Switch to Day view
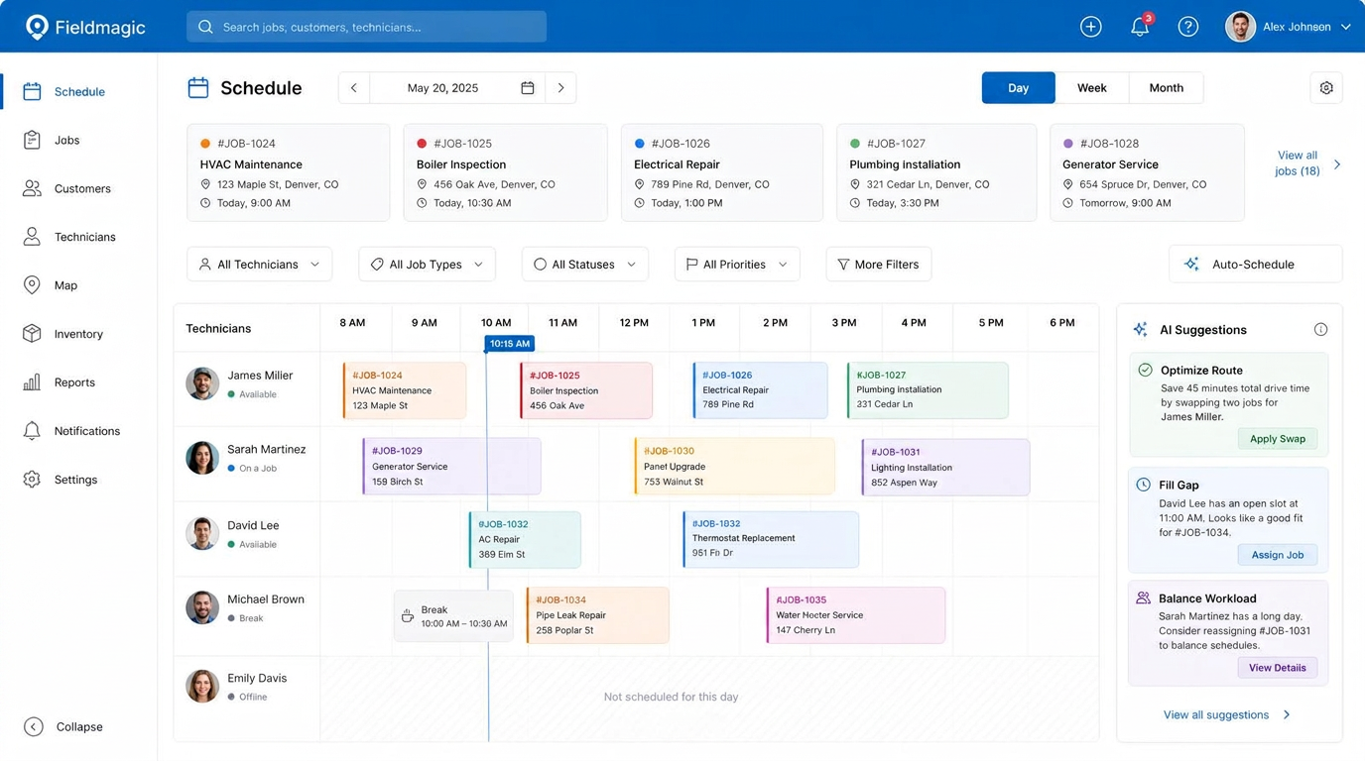This screenshot has height=761, width=1365. tap(1018, 88)
